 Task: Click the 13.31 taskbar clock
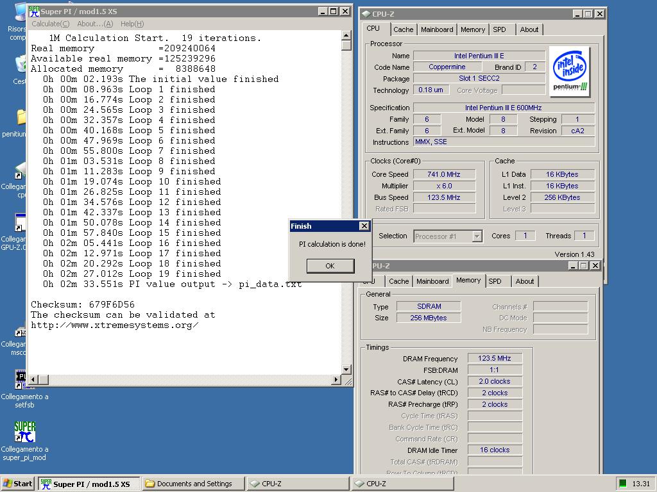641,484
